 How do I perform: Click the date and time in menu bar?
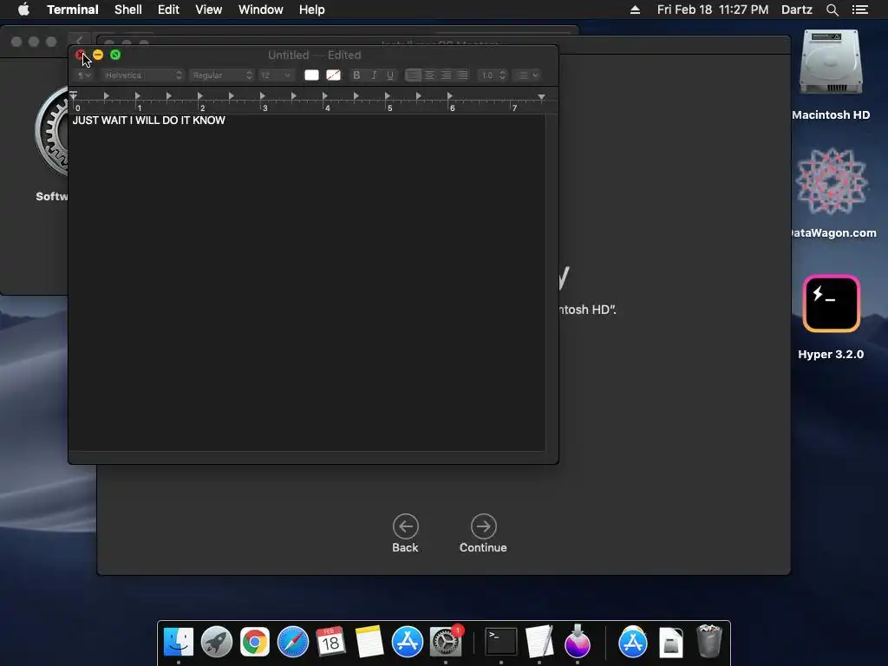click(713, 10)
